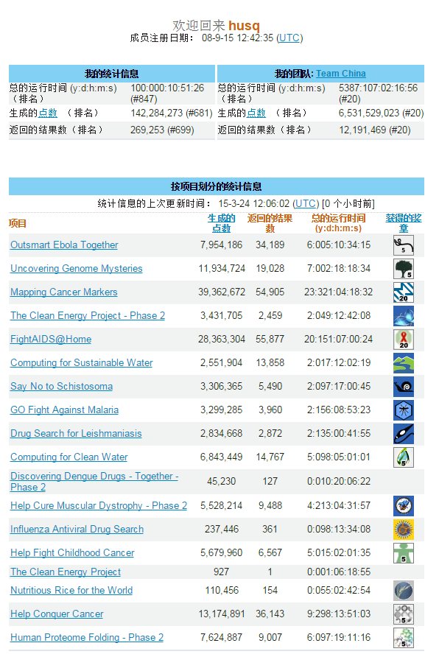
Task: Click the Help Fight Childhood Cancer badge
Action: tap(404, 552)
